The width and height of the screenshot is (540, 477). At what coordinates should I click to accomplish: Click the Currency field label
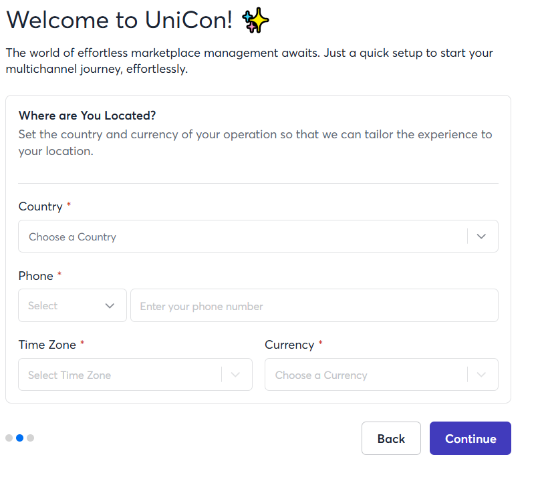289,345
